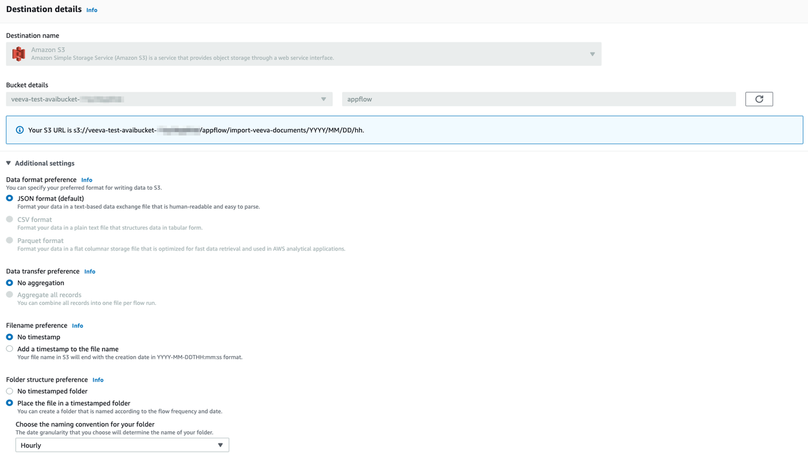Choose Add a timestamp to the file name

(x=9, y=348)
